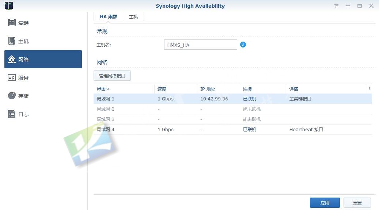Viewport: 379px width, 210px height.
Task: Click the blue info icon beside hostname
Action: click(243, 45)
